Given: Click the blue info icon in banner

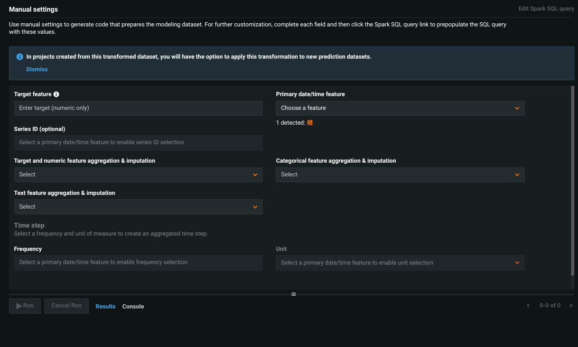Looking at the screenshot, I should (x=20, y=57).
